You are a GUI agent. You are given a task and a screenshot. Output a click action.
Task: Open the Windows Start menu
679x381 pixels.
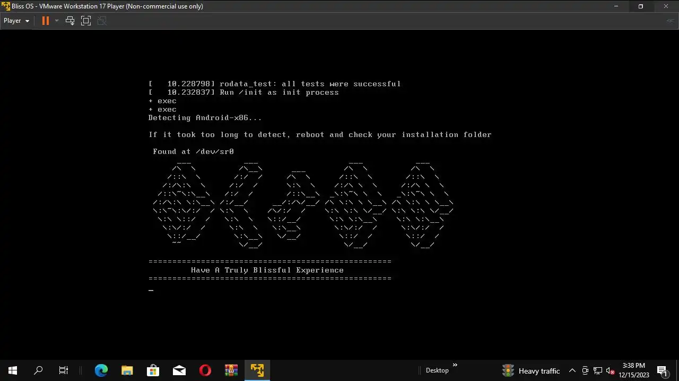pos(13,370)
